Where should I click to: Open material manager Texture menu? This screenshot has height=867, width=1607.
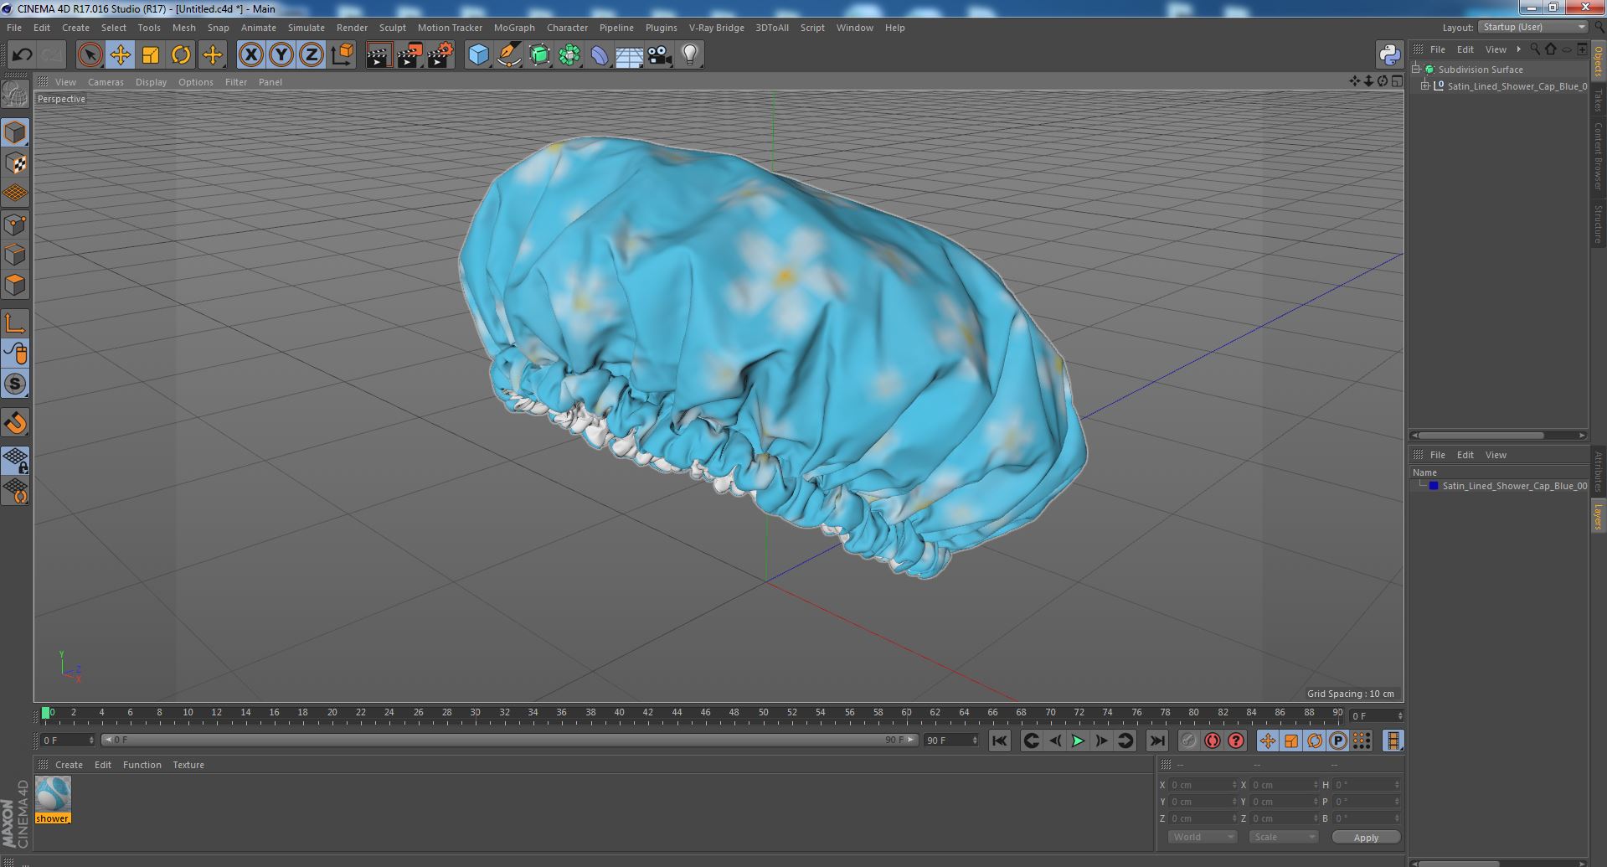click(x=188, y=765)
